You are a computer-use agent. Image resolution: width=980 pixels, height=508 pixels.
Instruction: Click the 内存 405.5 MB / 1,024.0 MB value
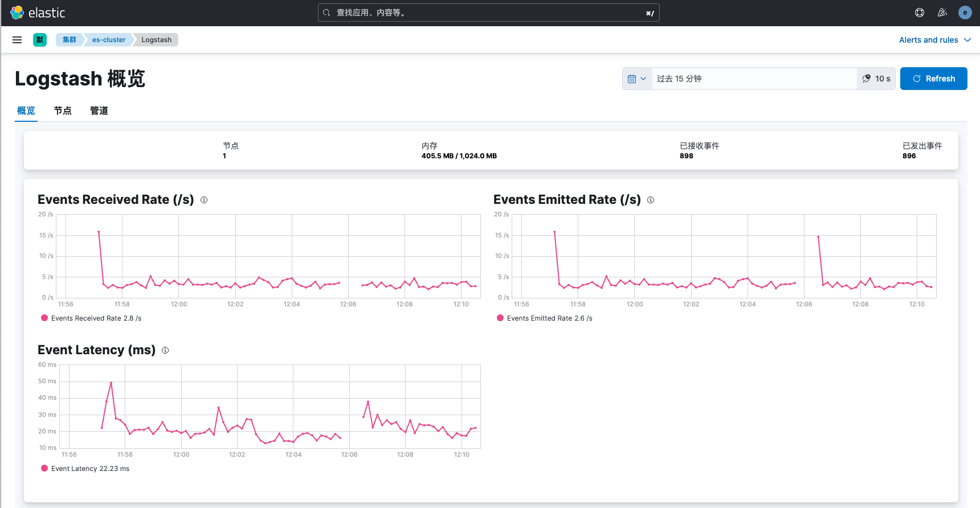tap(459, 156)
